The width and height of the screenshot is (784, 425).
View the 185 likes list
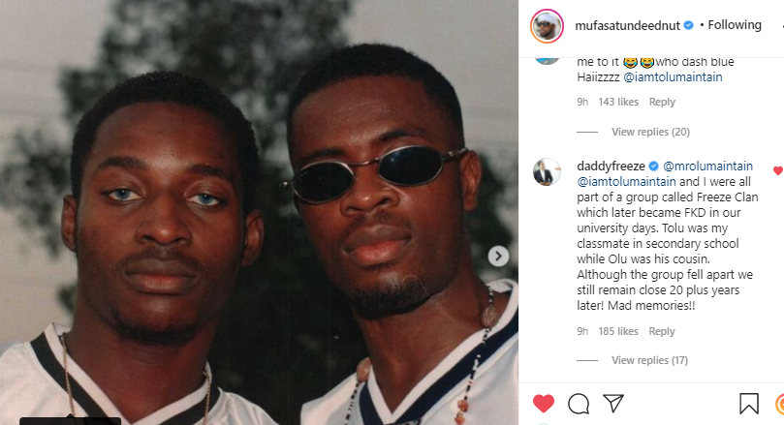coord(618,331)
